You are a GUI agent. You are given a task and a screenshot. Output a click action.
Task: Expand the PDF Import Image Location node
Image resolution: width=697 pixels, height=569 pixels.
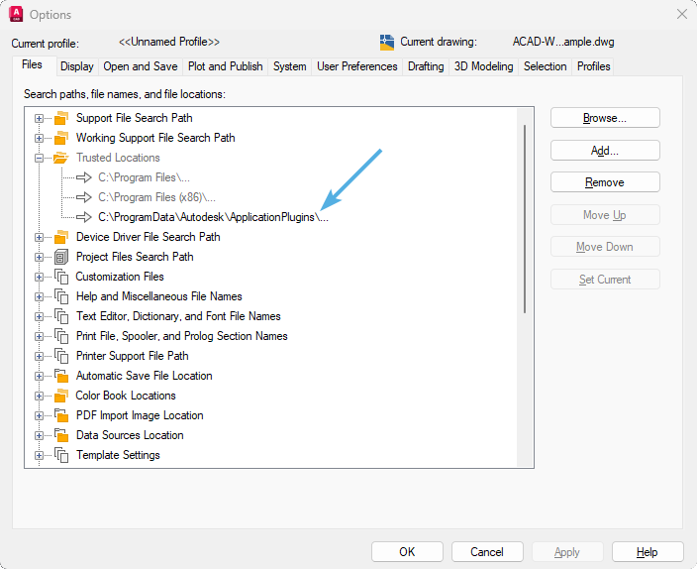40,415
